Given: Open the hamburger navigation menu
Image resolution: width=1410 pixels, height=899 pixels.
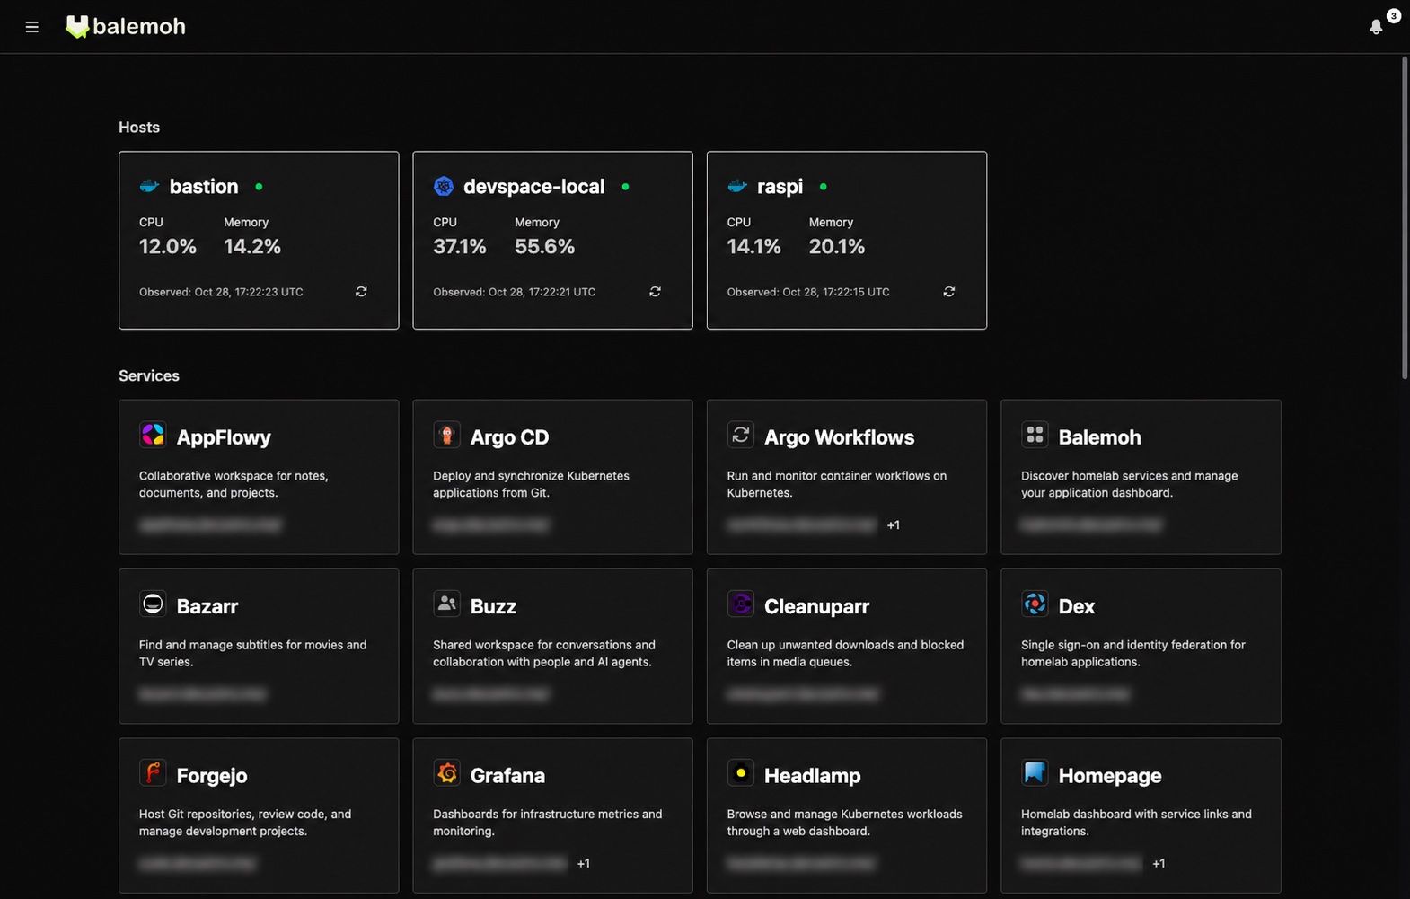Looking at the screenshot, I should click(32, 27).
